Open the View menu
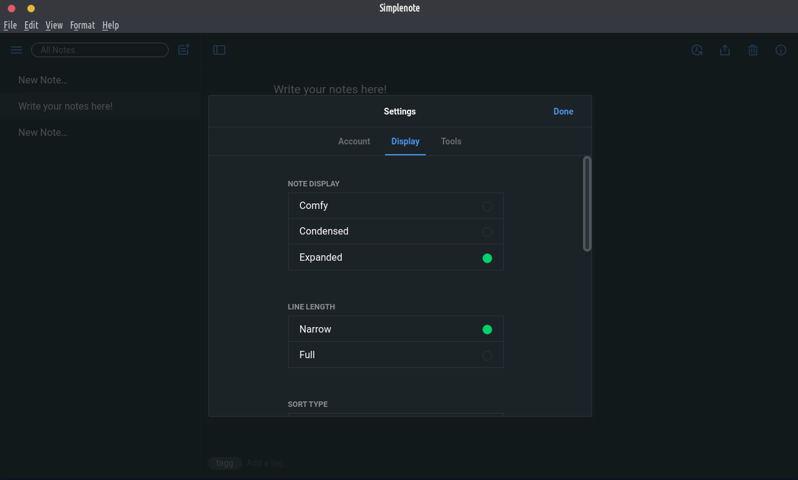The image size is (798, 480). tap(54, 25)
